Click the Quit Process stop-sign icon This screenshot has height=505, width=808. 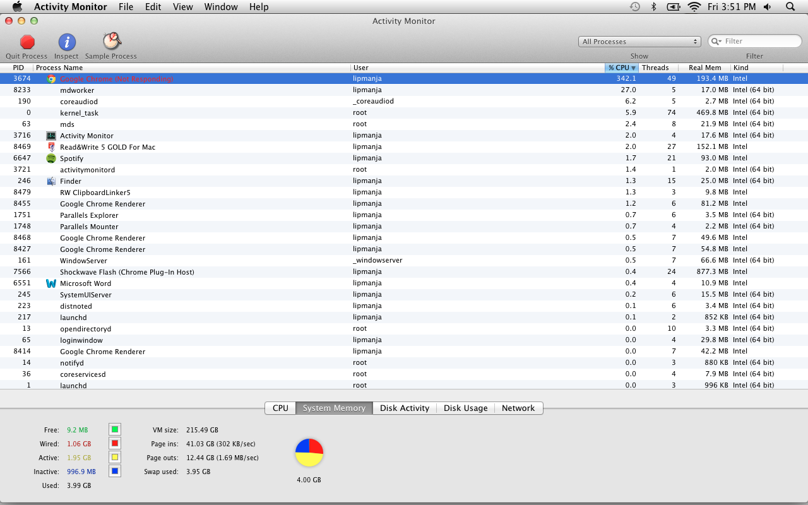pyautogui.click(x=27, y=42)
